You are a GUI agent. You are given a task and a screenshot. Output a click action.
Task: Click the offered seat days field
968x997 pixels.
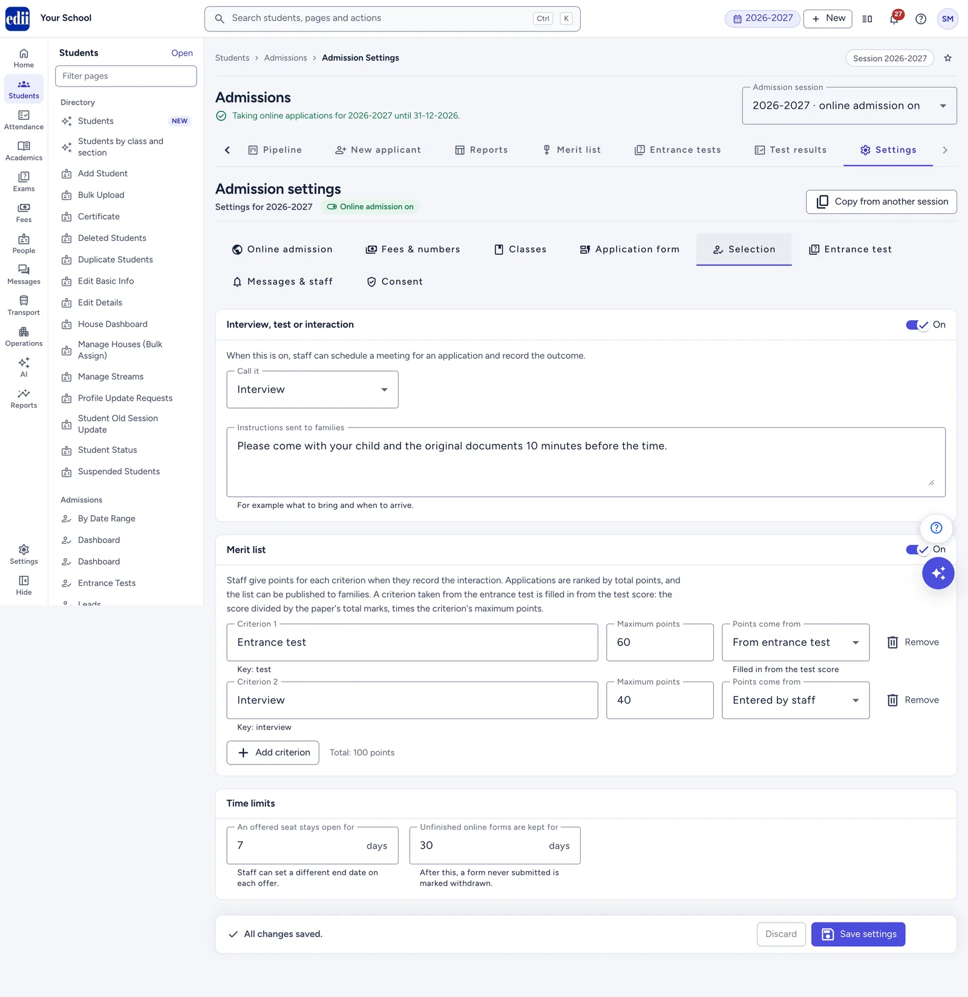(x=312, y=846)
